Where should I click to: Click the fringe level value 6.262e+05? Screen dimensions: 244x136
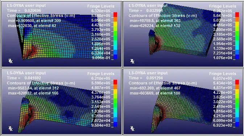point(223,11)
